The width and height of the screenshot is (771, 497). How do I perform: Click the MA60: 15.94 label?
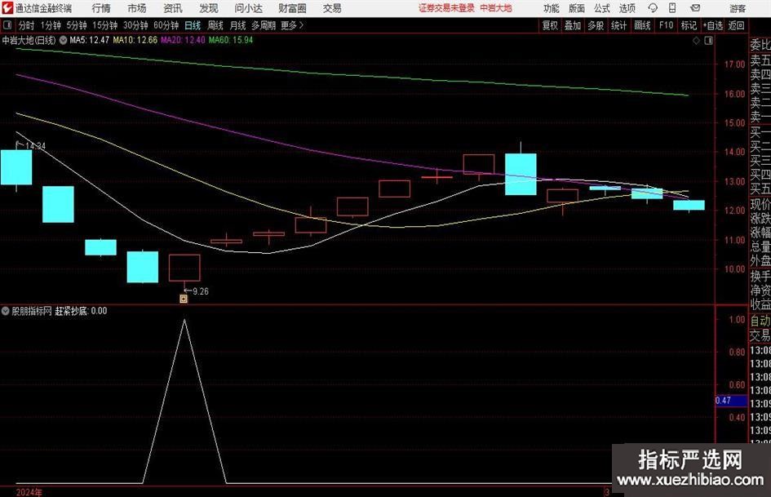[x=231, y=40]
